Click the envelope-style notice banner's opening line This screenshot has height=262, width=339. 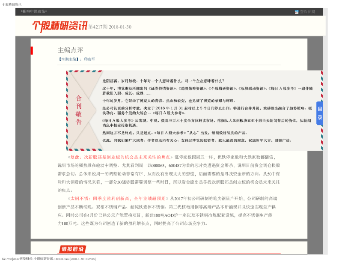click(164, 80)
